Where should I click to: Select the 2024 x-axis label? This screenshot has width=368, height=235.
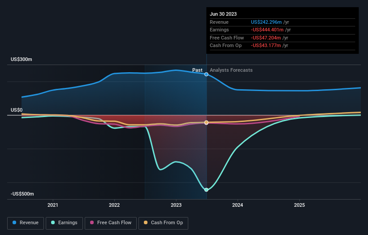(238, 205)
